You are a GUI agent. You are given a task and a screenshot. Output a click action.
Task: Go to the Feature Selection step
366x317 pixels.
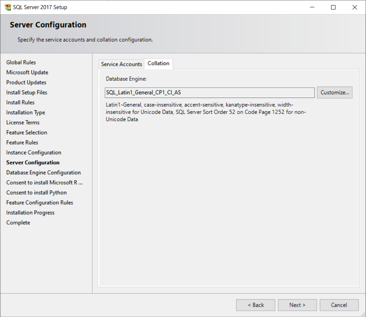[x=27, y=132]
